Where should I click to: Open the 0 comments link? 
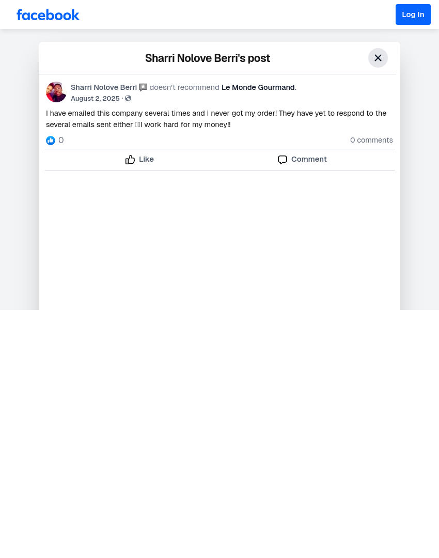pyautogui.click(x=371, y=140)
